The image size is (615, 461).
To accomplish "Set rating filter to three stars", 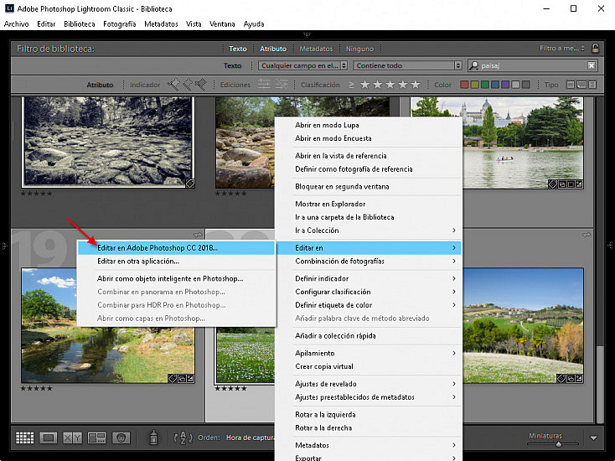I will click(x=390, y=85).
